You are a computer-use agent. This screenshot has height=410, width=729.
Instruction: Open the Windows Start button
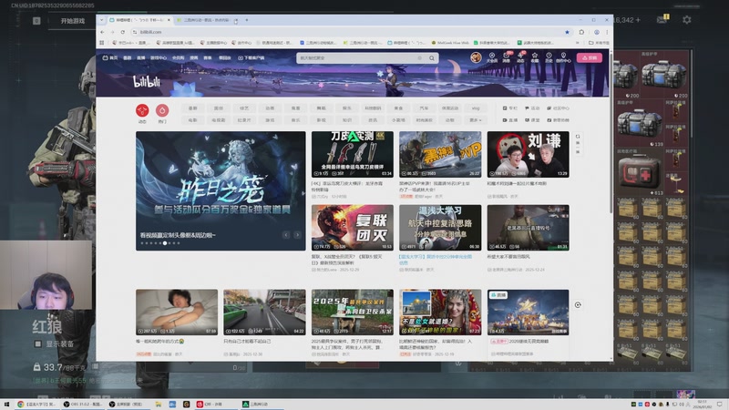[6, 405]
